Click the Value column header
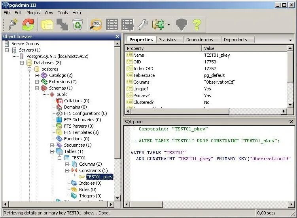 point(245,48)
